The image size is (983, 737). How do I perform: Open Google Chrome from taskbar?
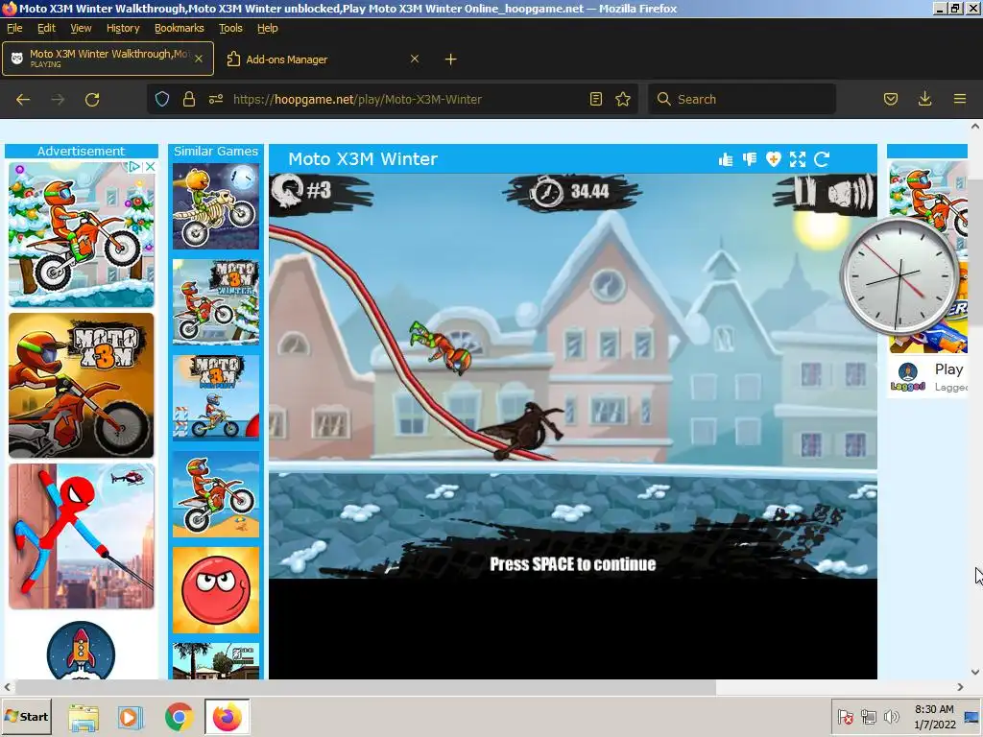coord(179,717)
